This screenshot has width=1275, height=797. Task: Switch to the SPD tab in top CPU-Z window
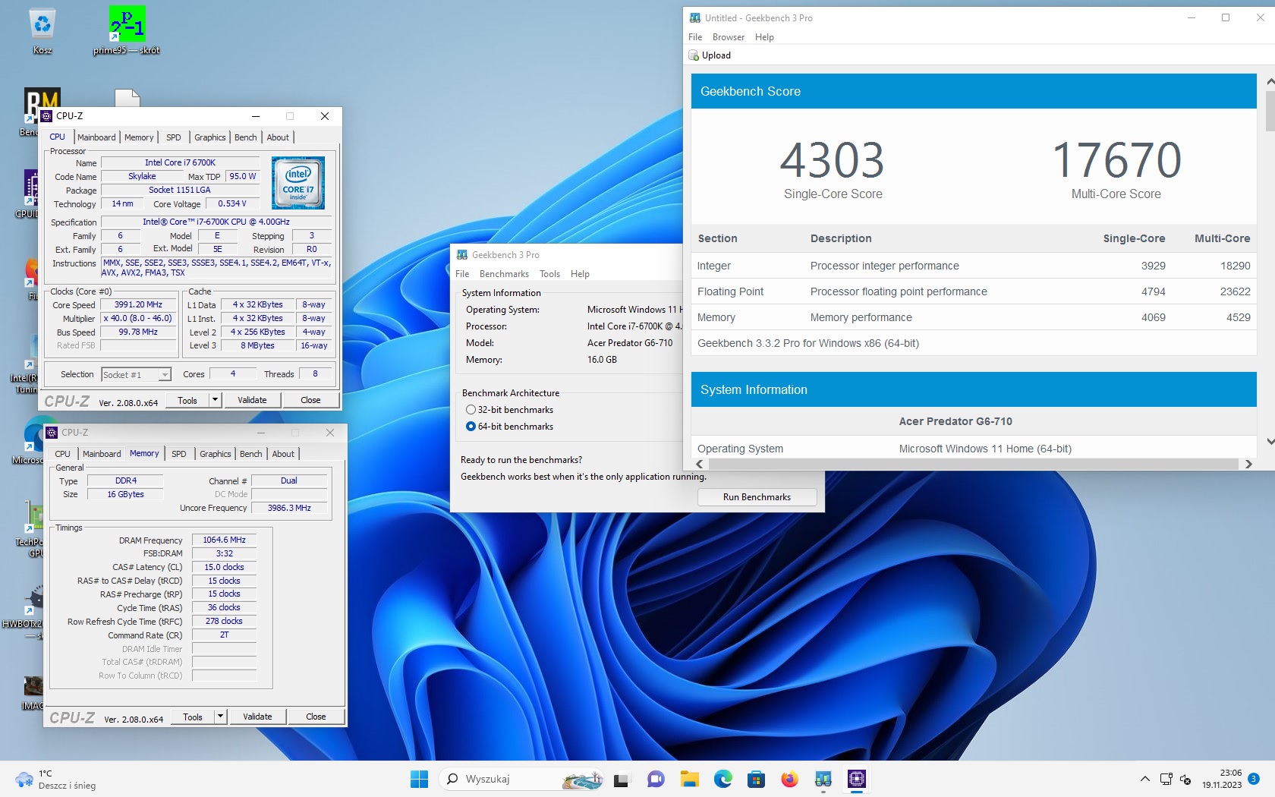[x=174, y=137]
